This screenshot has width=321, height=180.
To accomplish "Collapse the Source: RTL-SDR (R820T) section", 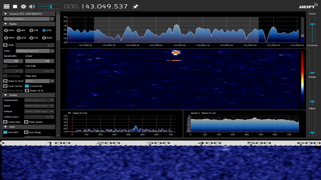I will click(x=5, y=14).
